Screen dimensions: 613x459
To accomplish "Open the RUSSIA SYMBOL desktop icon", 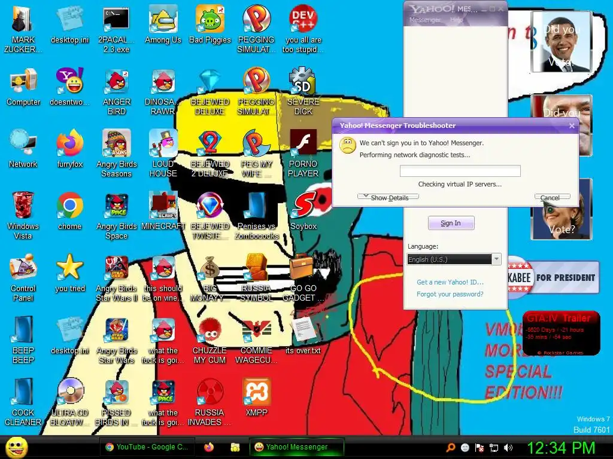I will [256, 277].
